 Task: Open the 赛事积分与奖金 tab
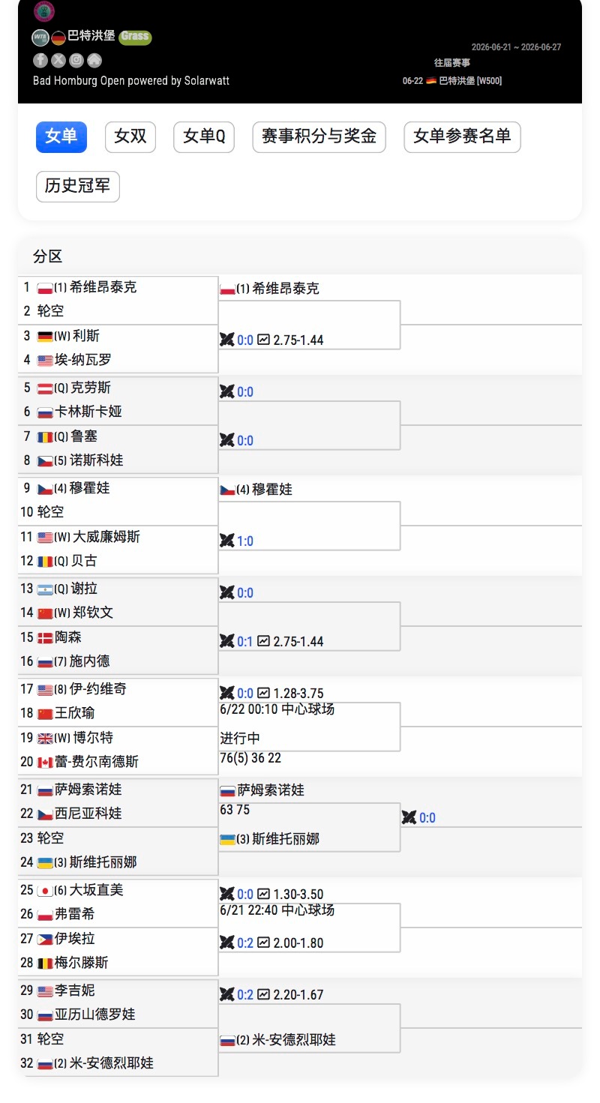click(x=319, y=137)
